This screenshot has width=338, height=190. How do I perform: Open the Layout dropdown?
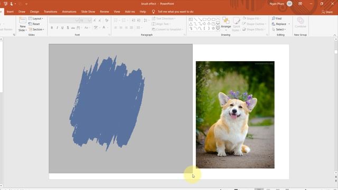pos(36,18)
